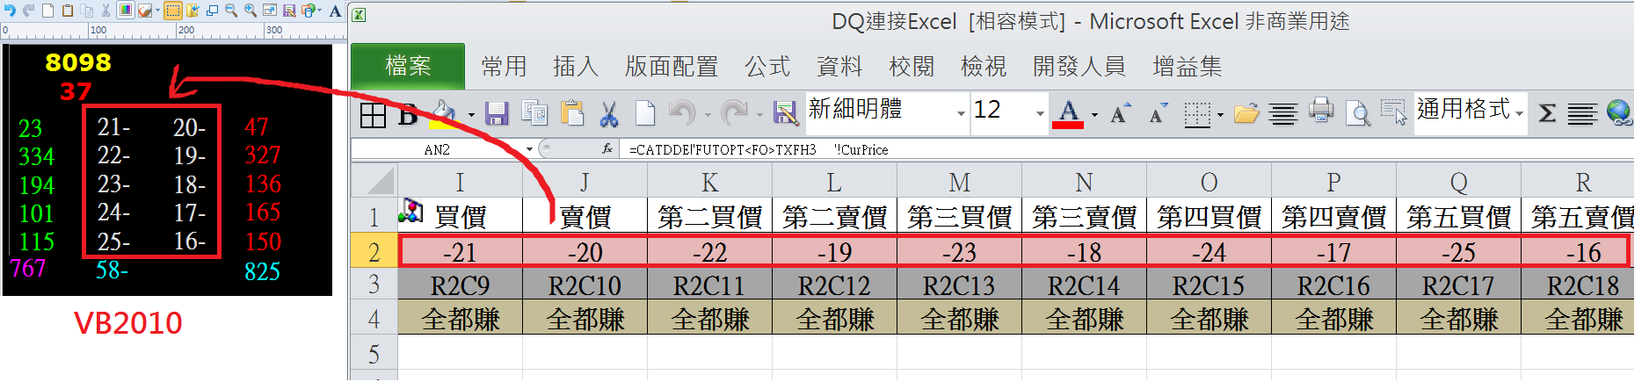This screenshot has height=382, width=1649.
Task: Click the all borders grid icon in Excel
Action: click(373, 114)
